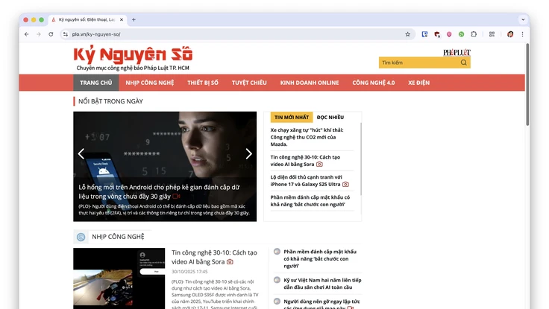
Task: Click the browser back arrow
Action: (x=27, y=34)
